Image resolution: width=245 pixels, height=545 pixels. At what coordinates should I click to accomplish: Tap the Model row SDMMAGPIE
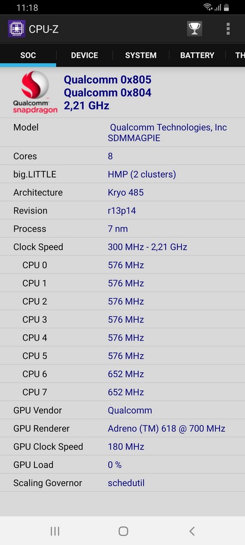click(122, 132)
